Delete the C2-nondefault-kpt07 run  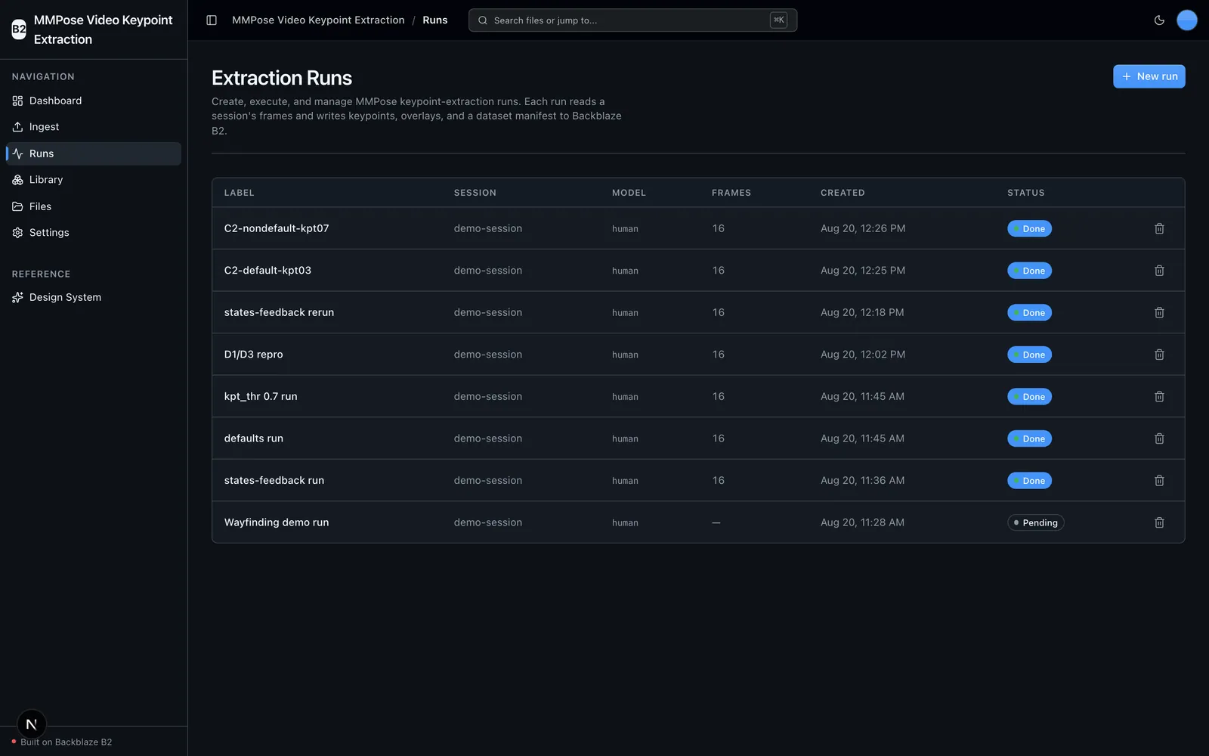tap(1159, 228)
